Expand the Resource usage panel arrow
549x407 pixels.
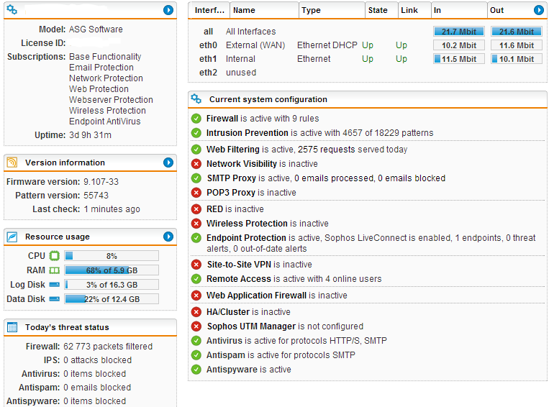pos(168,237)
